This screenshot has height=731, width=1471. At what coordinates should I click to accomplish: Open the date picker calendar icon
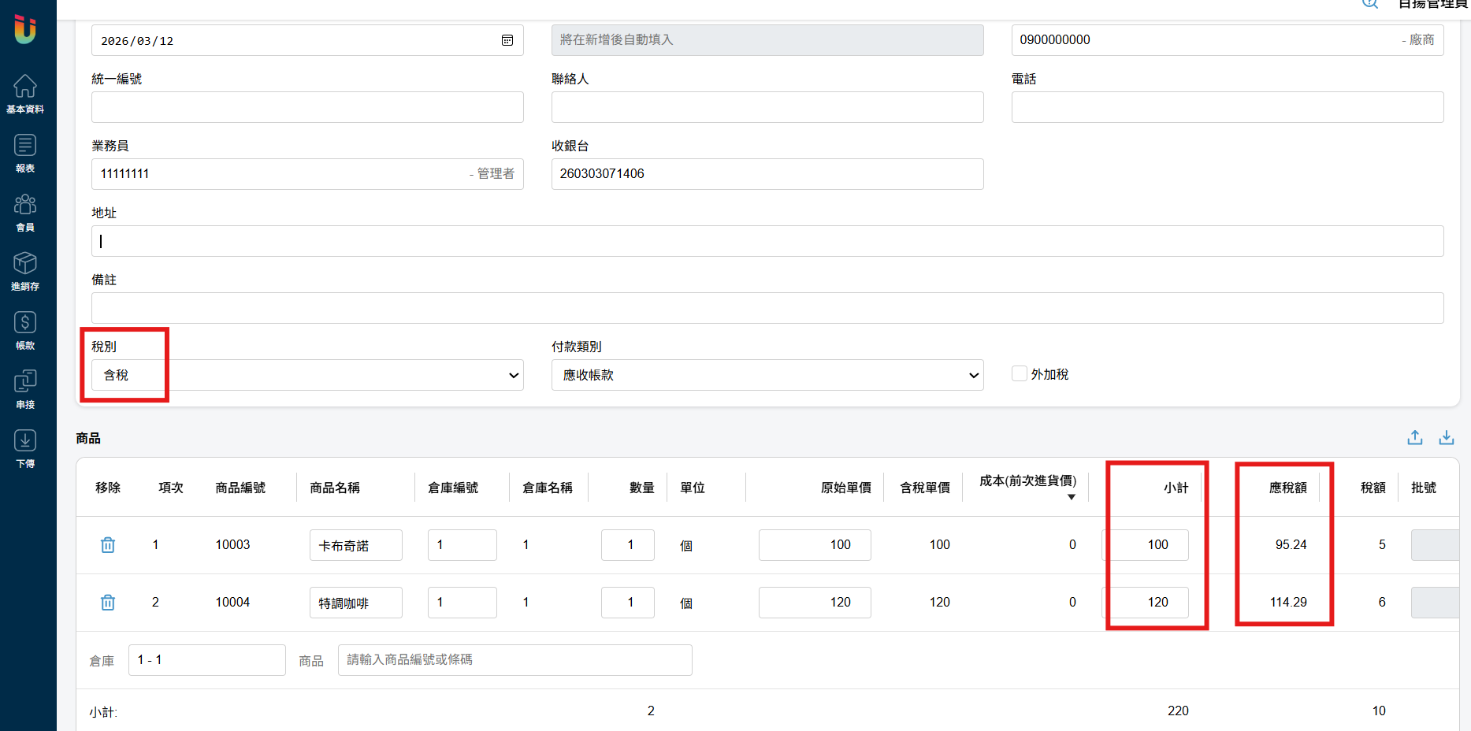click(507, 40)
